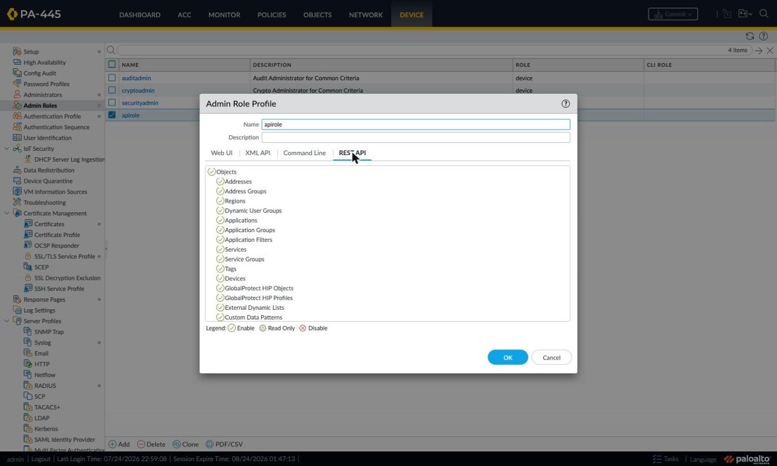This screenshot has height=466, width=777.
Task: Confirm the dialog with OK
Action: pos(507,358)
